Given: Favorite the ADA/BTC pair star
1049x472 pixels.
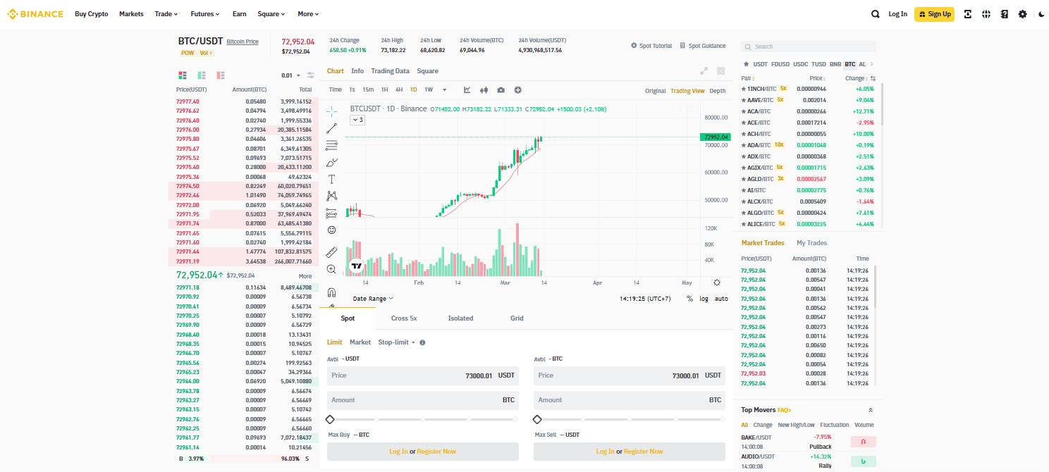Looking at the screenshot, I should [x=743, y=145].
